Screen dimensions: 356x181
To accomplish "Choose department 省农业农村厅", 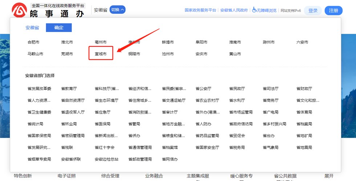I will pyautogui.click(x=207, y=100).
